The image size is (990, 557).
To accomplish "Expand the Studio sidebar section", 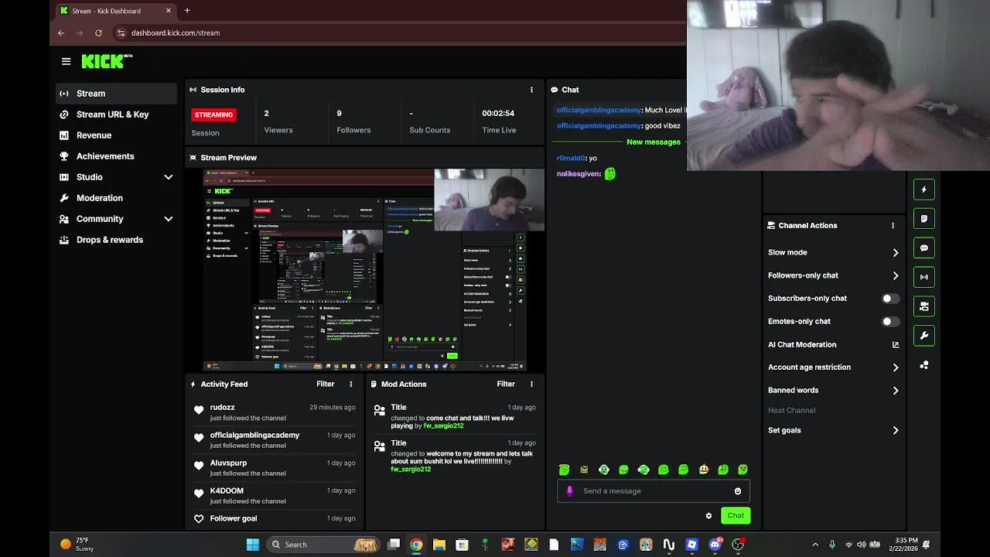I will coord(169,177).
